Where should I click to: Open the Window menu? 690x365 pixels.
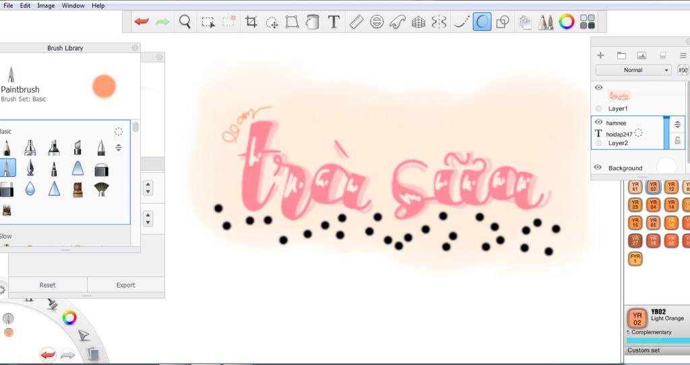tap(73, 5)
